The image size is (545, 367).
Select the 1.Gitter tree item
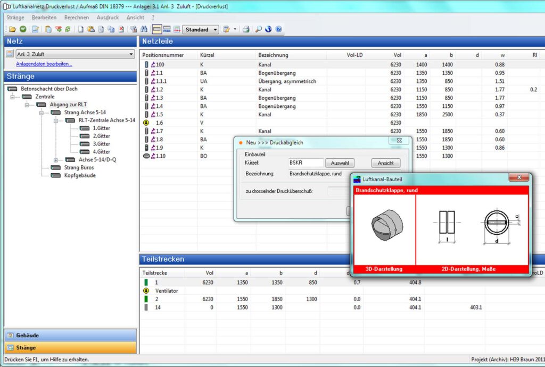tap(101, 129)
